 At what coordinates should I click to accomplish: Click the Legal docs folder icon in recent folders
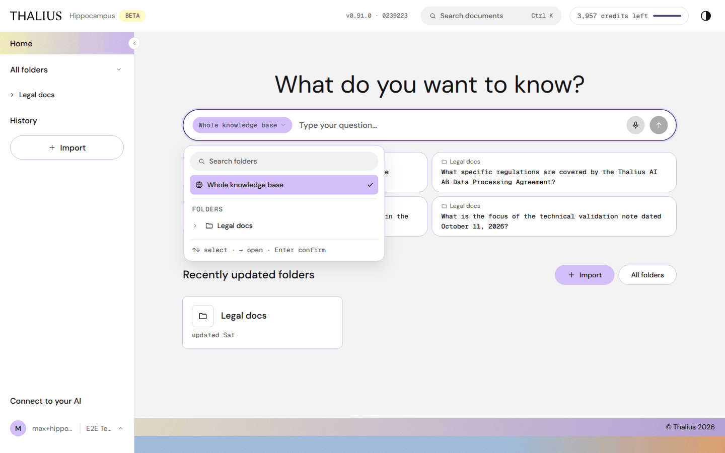(203, 316)
